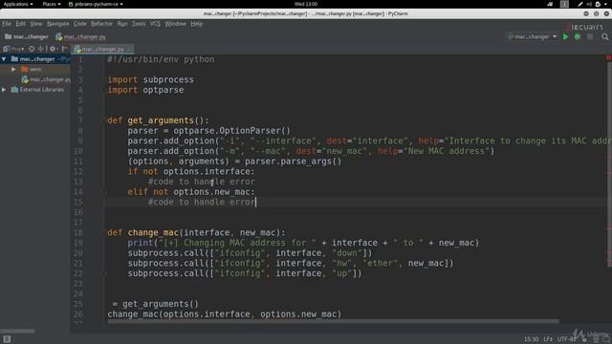Screen dimensions: 612x344
Task: Open the LF line separator selector in the status bar
Action: [x=548, y=339]
